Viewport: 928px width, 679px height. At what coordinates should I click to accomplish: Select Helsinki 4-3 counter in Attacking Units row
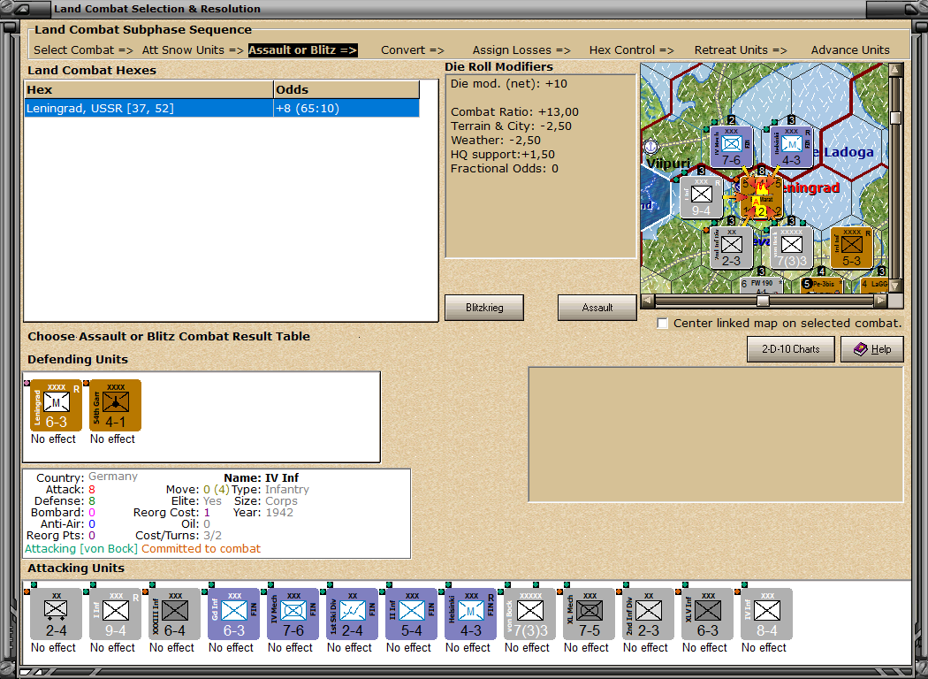click(x=470, y=614)
